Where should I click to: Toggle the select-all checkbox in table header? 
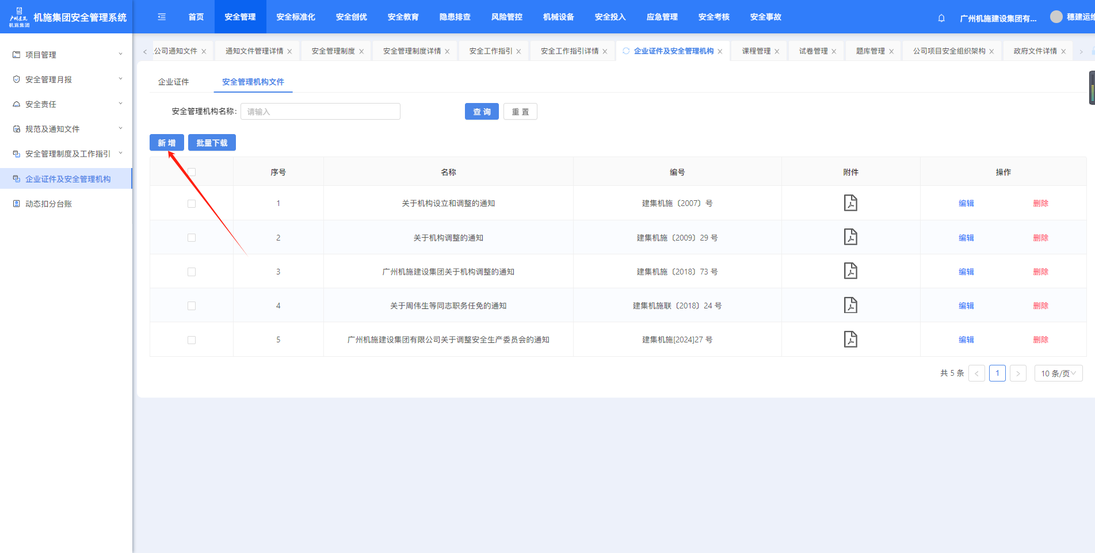(x=192, y=172)
